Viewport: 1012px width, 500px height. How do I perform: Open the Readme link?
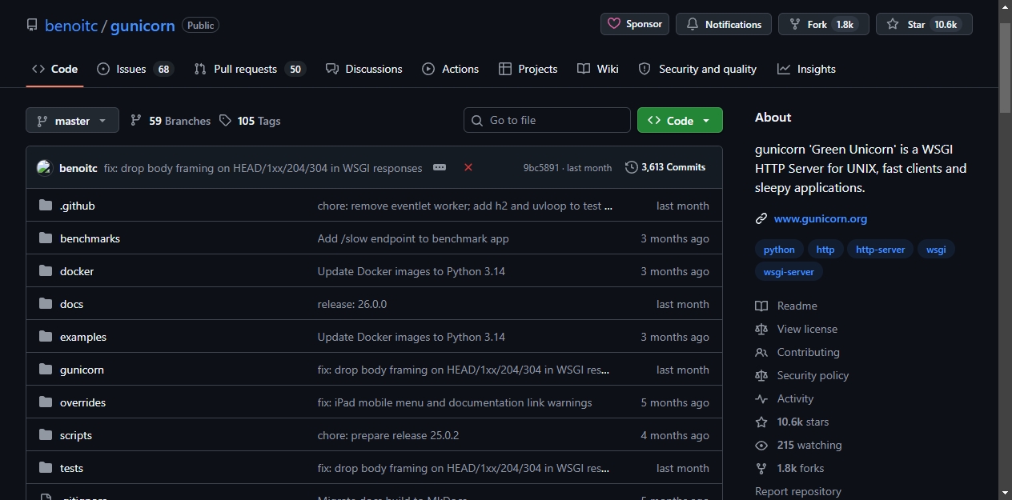(x=786, y=306)
